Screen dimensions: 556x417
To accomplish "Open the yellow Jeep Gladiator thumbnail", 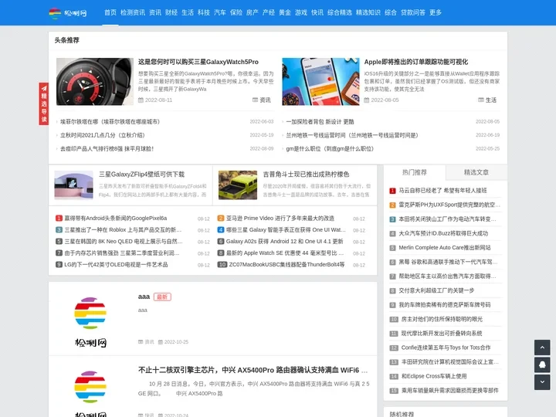I will pos(238,185).
